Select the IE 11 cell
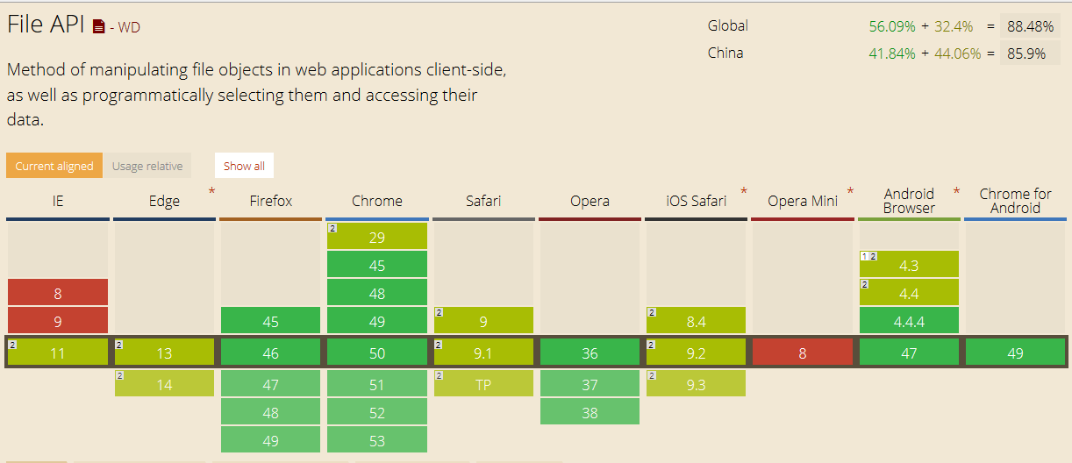Screen dimensions: 1072x463 tap(58, 353)
